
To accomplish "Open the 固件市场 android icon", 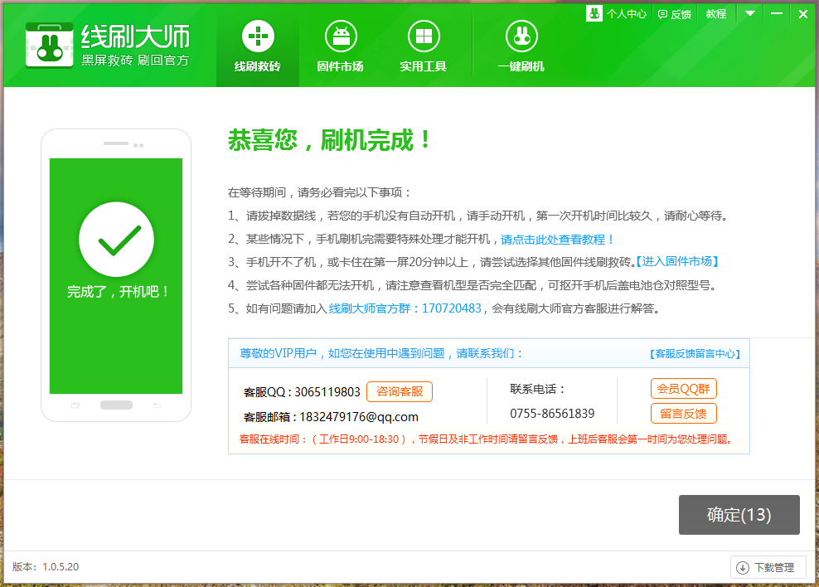I will click(341, 36).
